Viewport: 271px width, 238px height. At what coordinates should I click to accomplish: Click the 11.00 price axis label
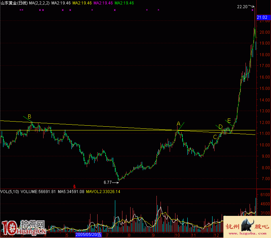coord(265,133)
